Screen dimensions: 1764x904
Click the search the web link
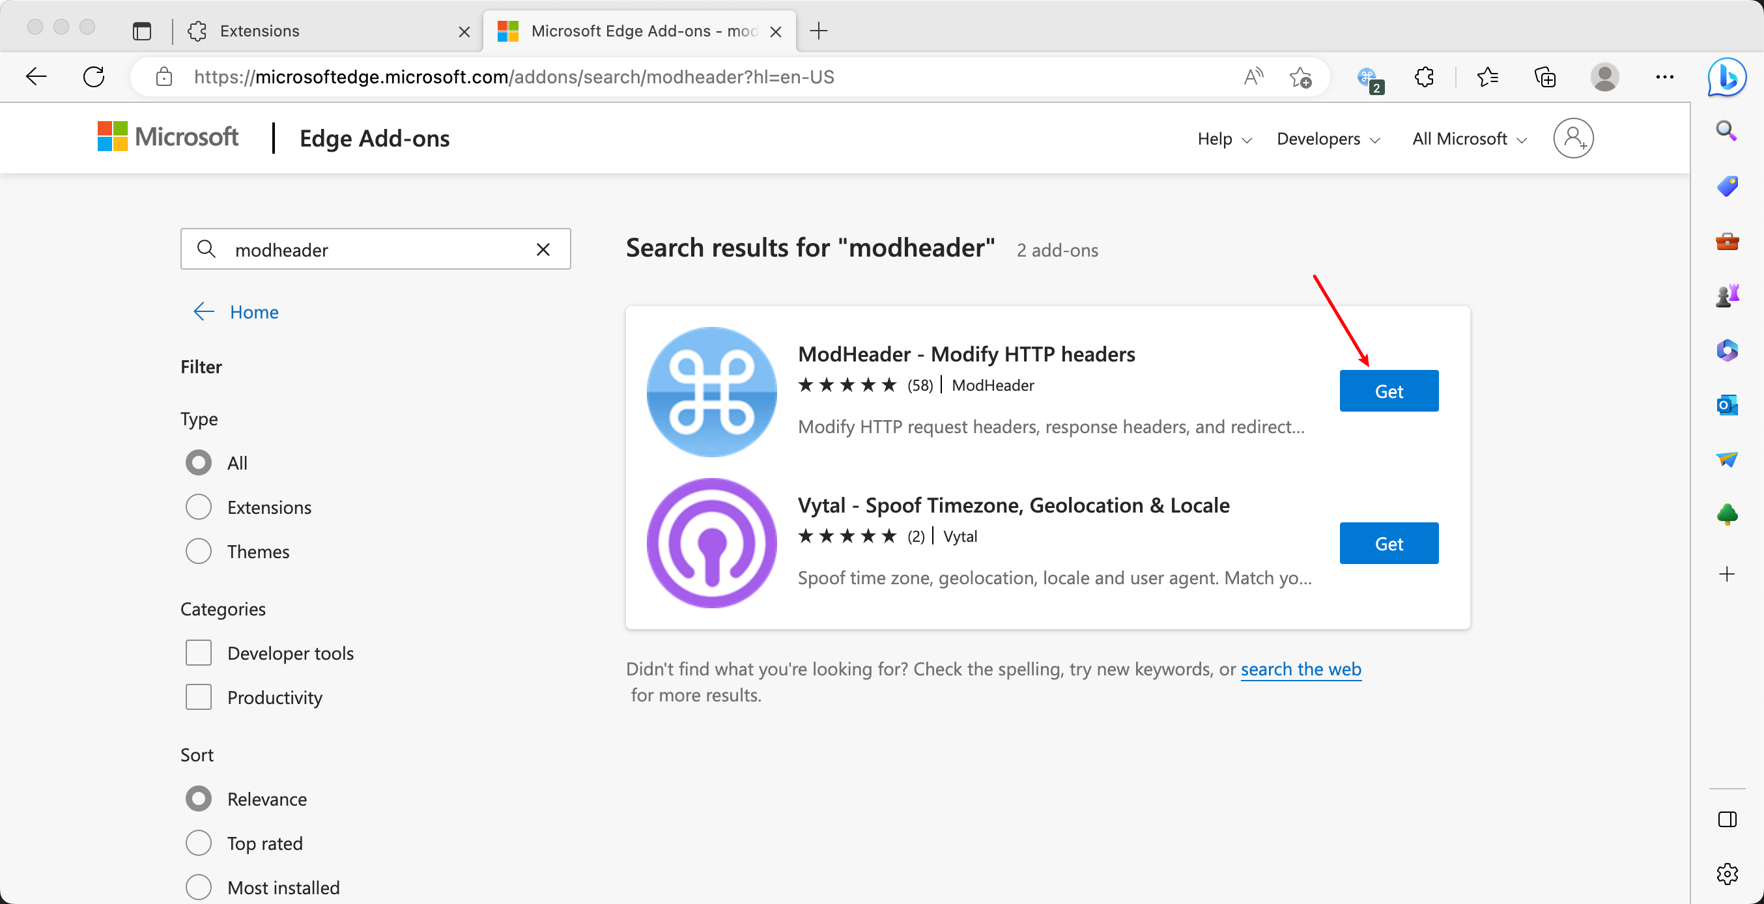[1300, 669]
